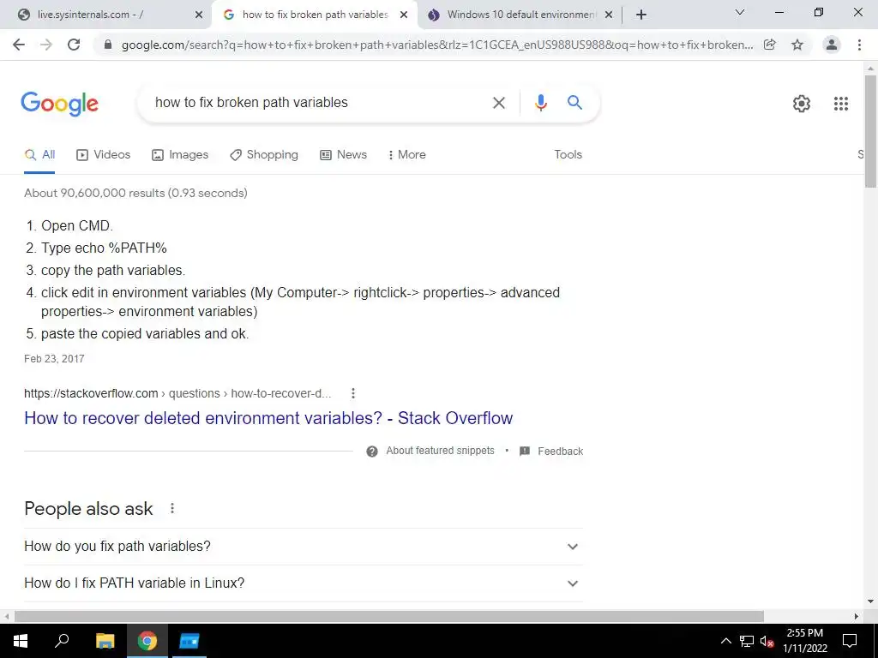878x658 pixels.
Task: Open the Stack Overflow recover variables result
Action: (268, 418)
